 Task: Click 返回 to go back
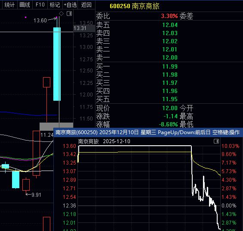click(x=86, y=5)
